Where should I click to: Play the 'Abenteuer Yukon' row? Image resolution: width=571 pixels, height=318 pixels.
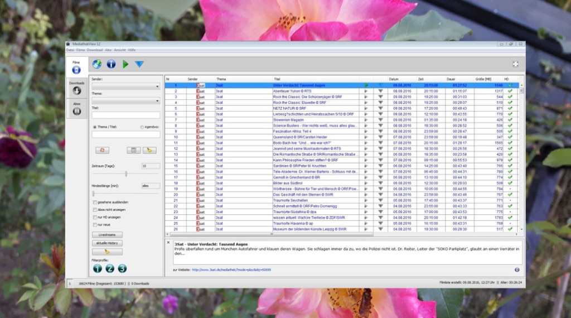(366, 91)
